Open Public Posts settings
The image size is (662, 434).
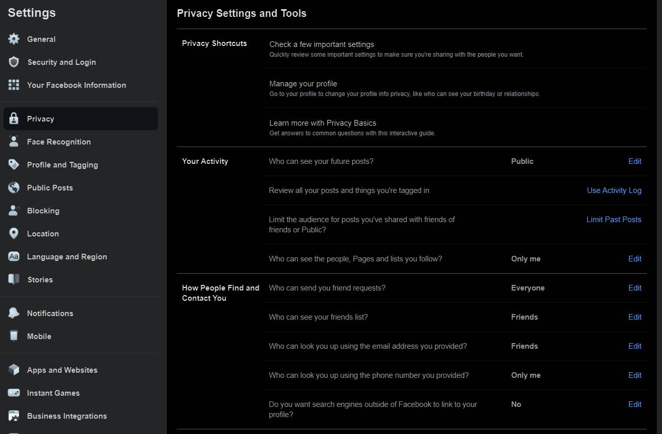pos(81,187)
